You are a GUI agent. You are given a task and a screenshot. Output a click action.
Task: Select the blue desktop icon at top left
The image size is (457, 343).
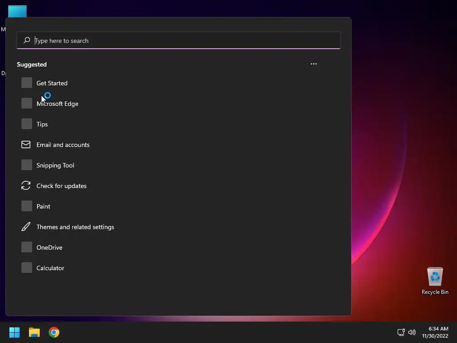[17, 11]
